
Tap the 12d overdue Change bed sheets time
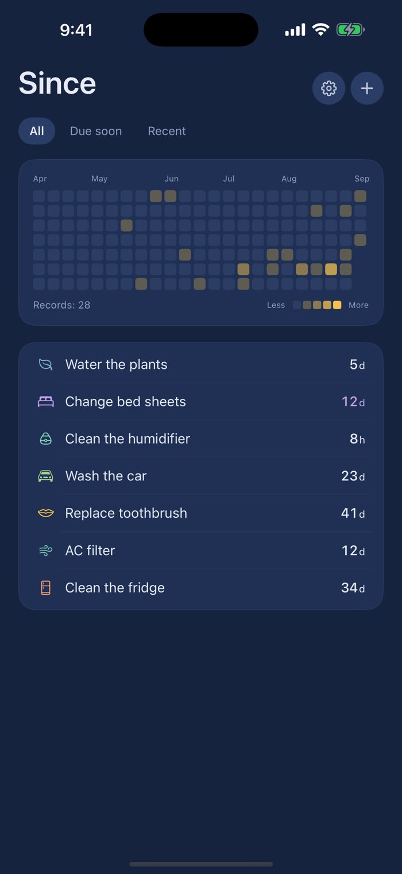click(x=353, y=402)
